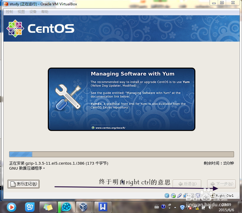
Task: Click the on-screen keyboard tray icon
Action: (157, 207)
